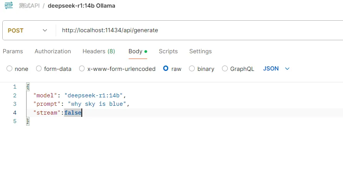Click the deepseek-r1:14b Ollama request name
The image size is (343, 169).
click(x=81, y=6)
